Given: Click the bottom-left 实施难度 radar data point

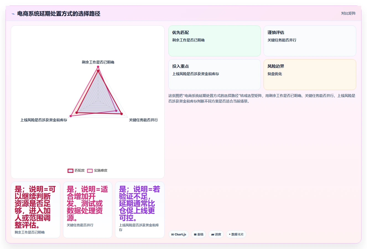Looking at the screenshot, I should click(x=71, y=116).
